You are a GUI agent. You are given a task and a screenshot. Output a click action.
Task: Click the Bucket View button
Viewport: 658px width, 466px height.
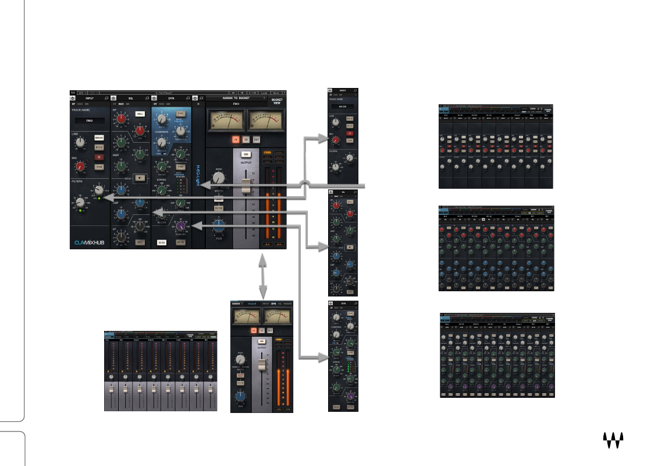click(277, 101)
